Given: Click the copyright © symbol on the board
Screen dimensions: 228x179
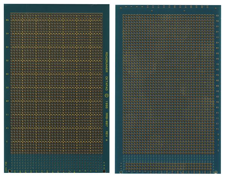Looking at the screenshot, I should click(x=106, y=96).
